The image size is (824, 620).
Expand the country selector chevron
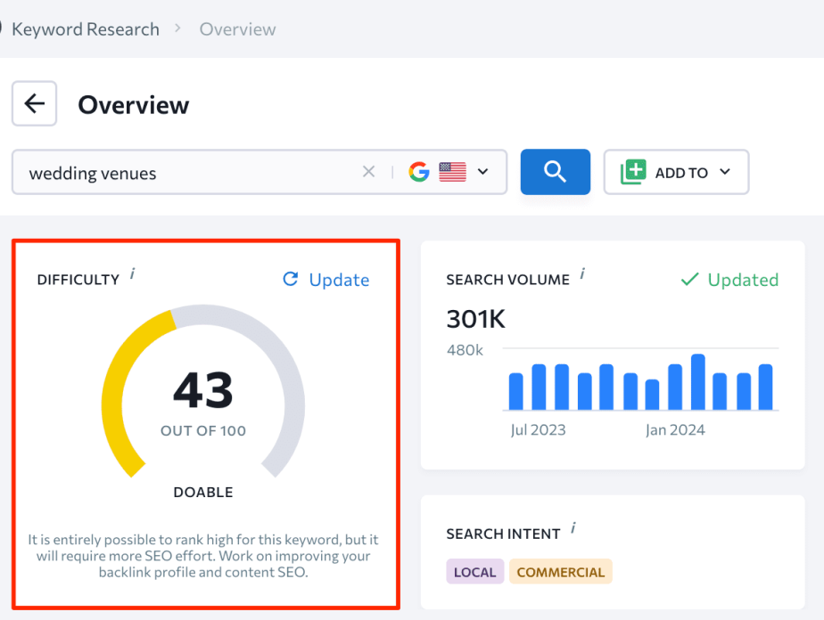[x=481, y=172]
